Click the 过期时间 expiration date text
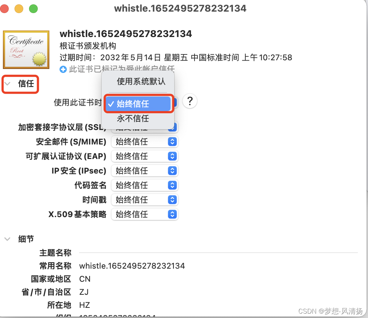This screenshot has width=368, height=318. click(176, 57)
